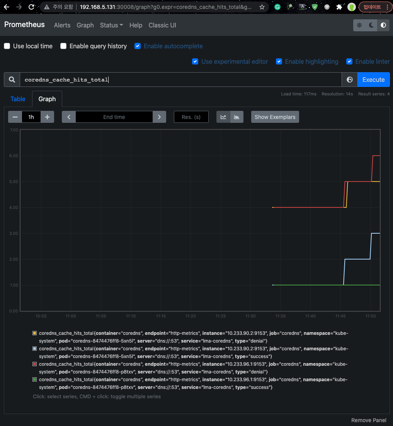Select the Graph tab in the panel

[x=47, y=99]
